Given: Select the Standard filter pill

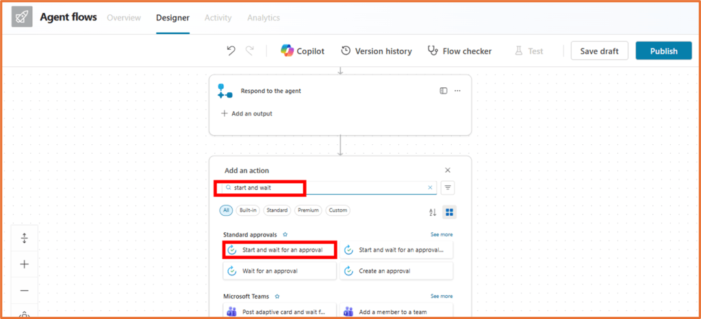Looking at the screenshot, I should (277, 210).
